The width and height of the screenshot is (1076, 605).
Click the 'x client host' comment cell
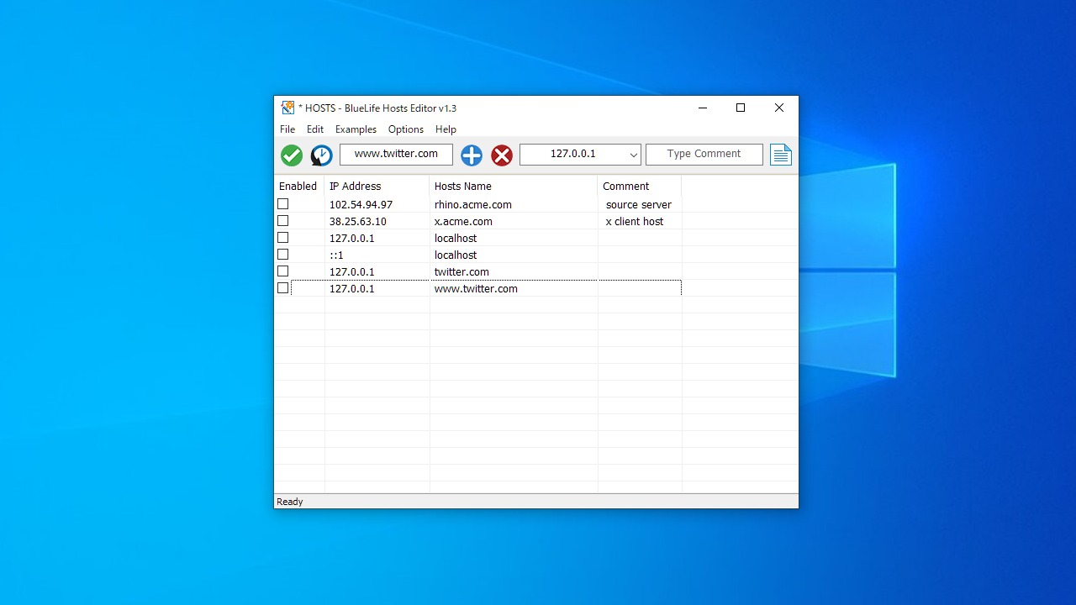coord(640,221)
